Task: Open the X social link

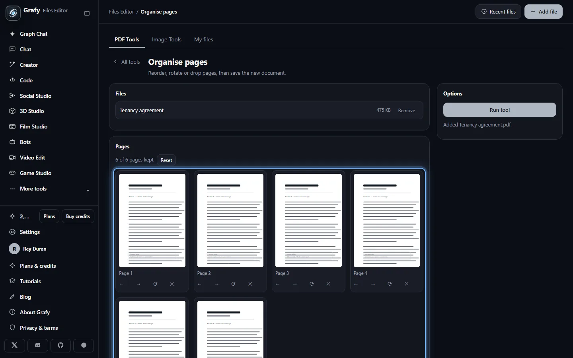Action: (x=15, y=345)
